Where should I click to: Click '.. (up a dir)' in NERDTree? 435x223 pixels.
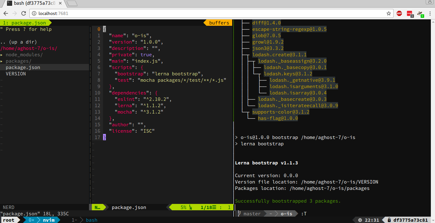pyautogui.click(x=18, y=42)
